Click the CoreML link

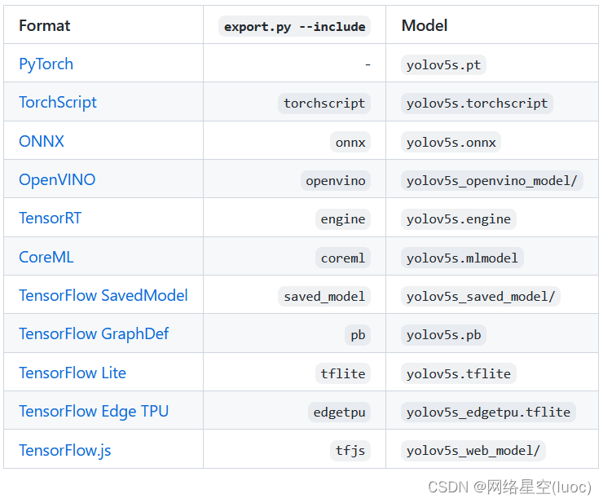pos(46,258)
